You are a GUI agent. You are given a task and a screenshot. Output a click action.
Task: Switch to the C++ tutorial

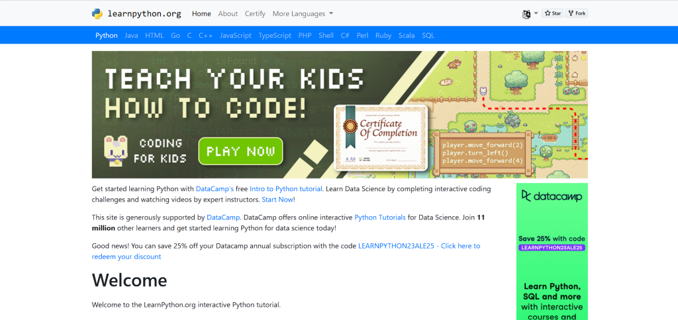pyautogui.click(x=206, y=36)
